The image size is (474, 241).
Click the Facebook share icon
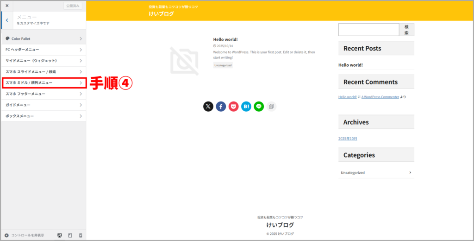pyautogui.click(x=221, y=107)
